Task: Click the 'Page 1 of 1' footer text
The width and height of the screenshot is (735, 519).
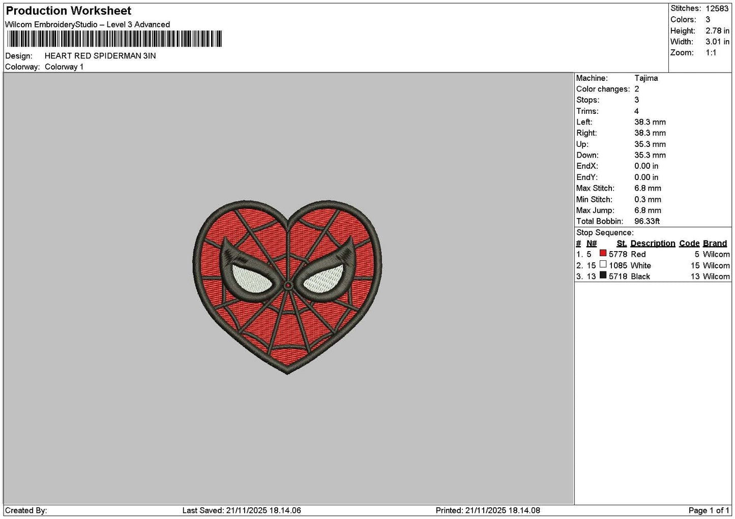Action: pos(709,510)
